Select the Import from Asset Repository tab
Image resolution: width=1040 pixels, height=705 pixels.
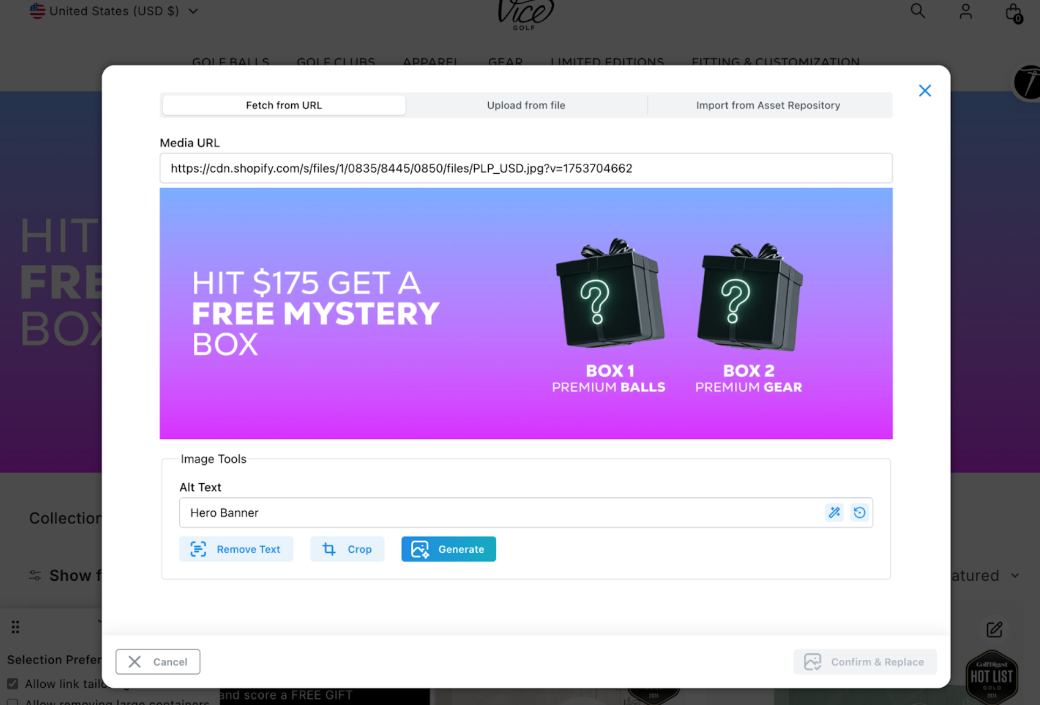768,105
